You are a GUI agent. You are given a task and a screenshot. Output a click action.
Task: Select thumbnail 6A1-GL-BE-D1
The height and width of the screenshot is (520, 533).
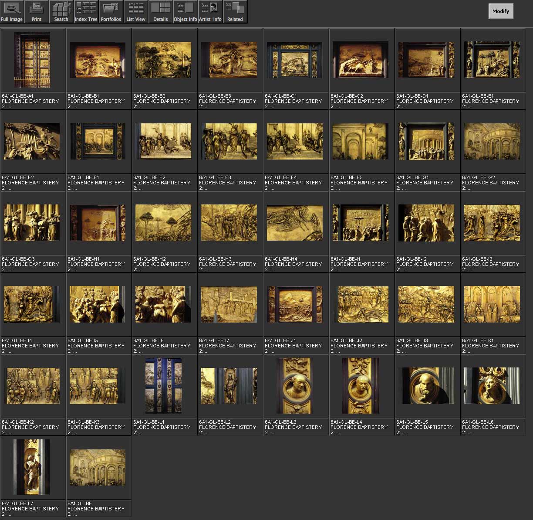(x=426, y=60)
